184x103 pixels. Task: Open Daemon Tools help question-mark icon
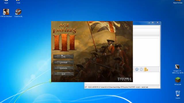click(x=141, y=69)
